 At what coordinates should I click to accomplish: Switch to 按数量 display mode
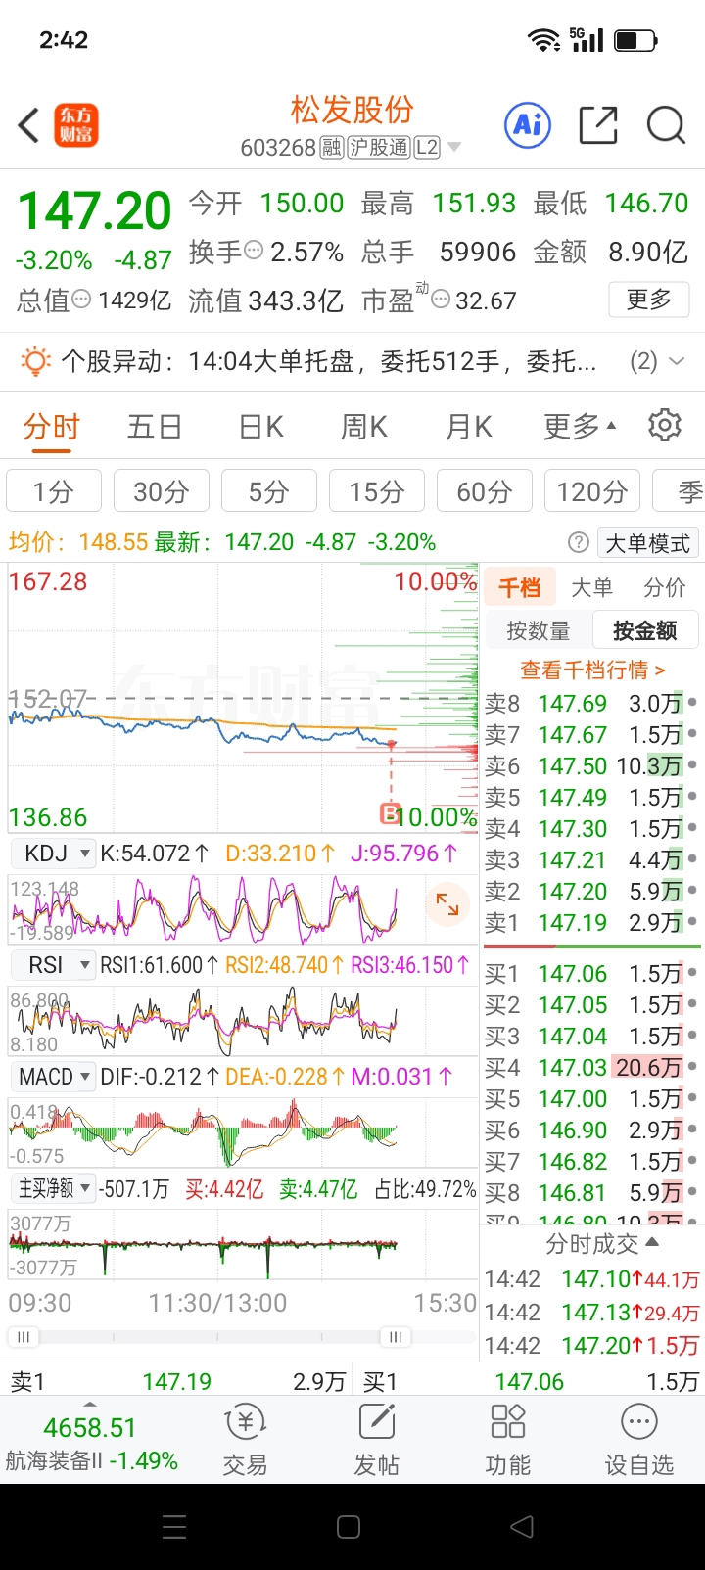539,631
